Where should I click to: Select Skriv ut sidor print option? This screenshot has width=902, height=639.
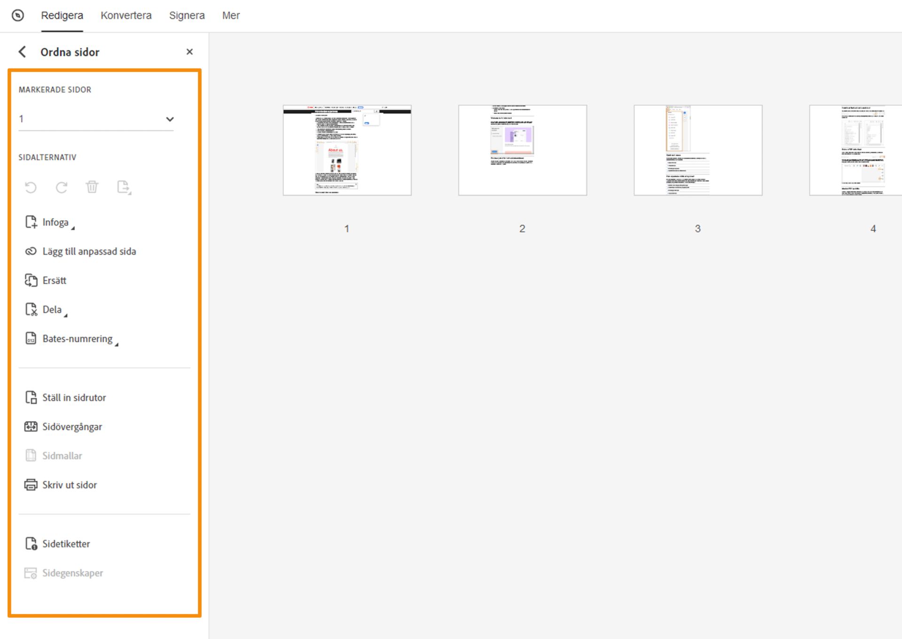click(69, 485)
